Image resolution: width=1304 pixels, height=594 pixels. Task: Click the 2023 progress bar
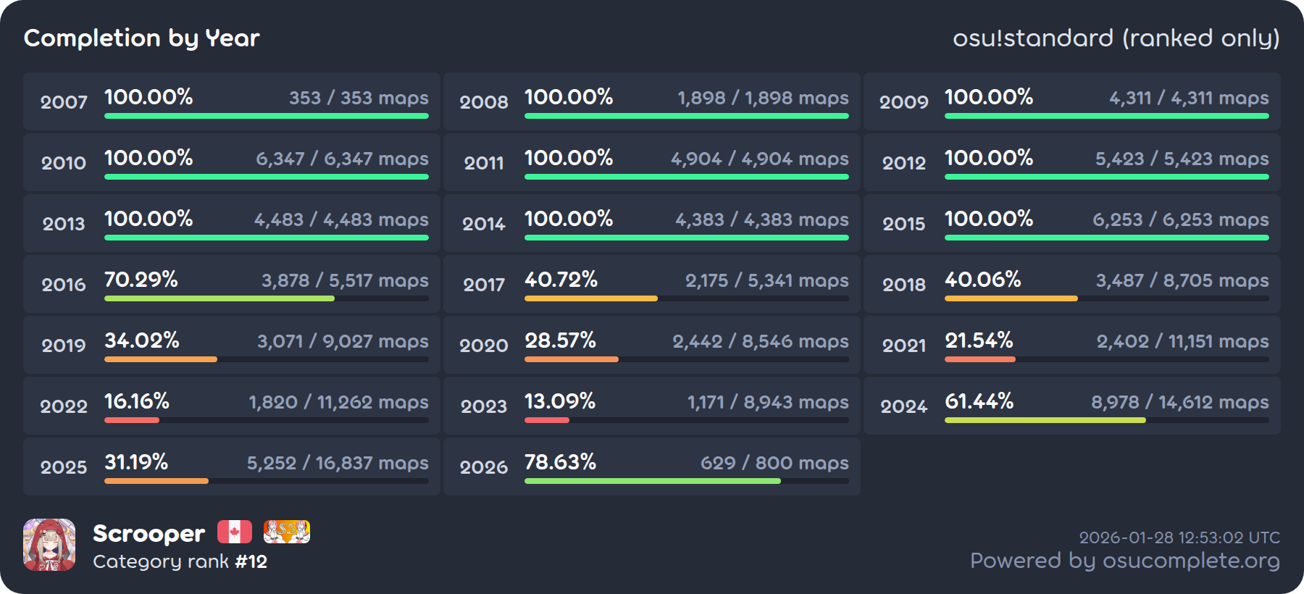coord(686,420)
